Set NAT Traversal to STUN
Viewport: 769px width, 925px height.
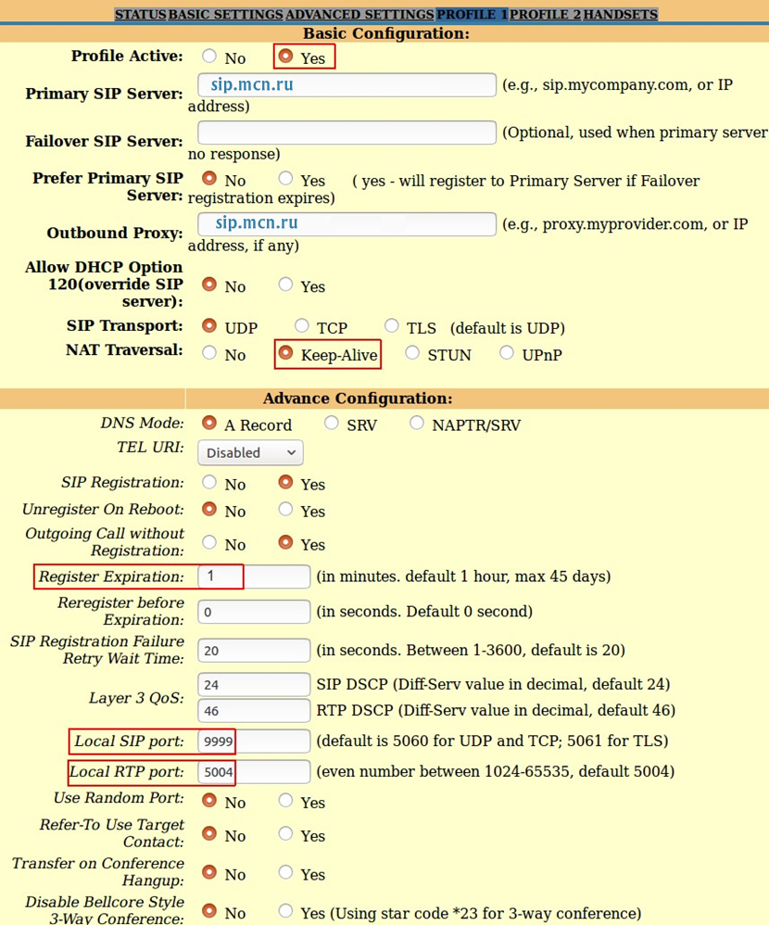[x=412, y=353]
